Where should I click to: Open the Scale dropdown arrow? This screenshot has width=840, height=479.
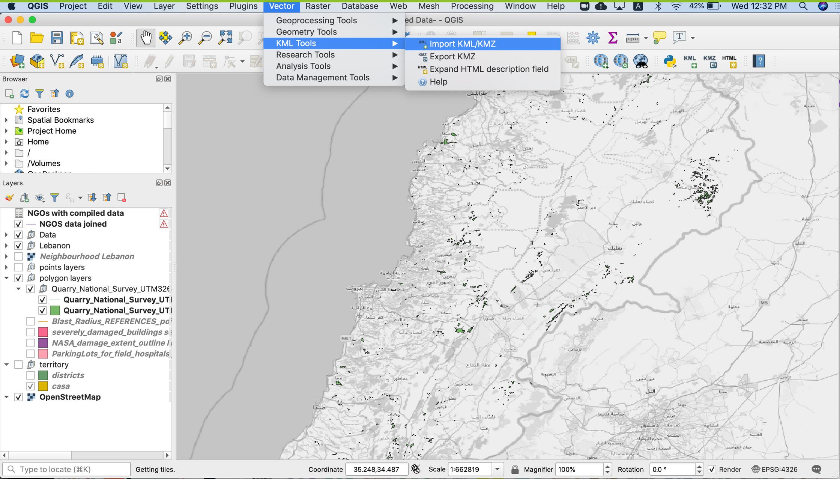pos(497,469)
